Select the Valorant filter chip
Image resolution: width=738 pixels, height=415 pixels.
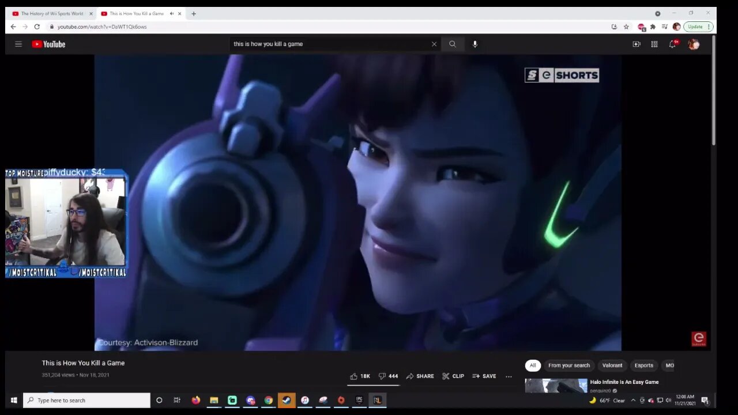[612, 365]
